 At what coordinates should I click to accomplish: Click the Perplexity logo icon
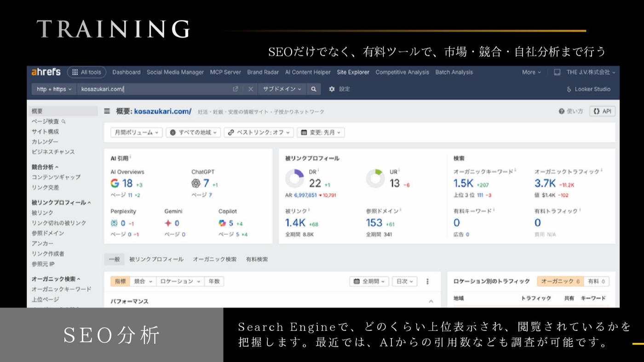115,223
